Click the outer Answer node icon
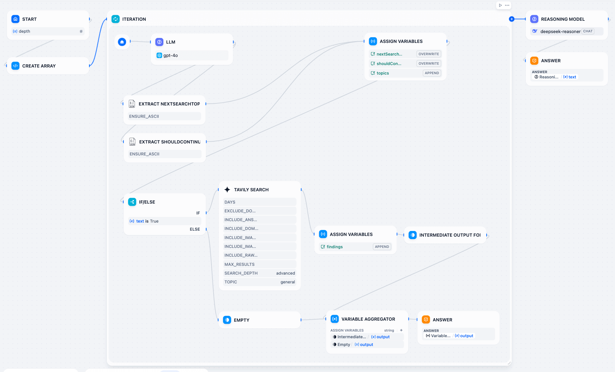This screenshot has height=372, width=615. [x=534, y=60]
